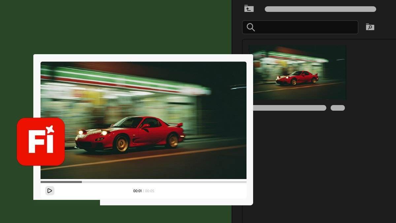This screenshot has height=223, width=396.
Task: Click the long gray name bar under thumbnail
Action: [x=289, y=108]
